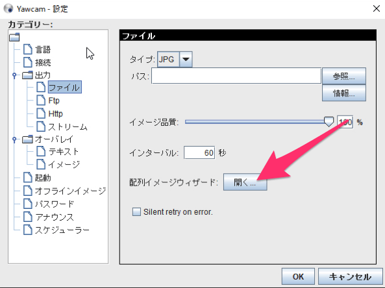Viewport: 385px width, 288px height.
Task: Click the document icon beside 起動
Action: point(27,177)
